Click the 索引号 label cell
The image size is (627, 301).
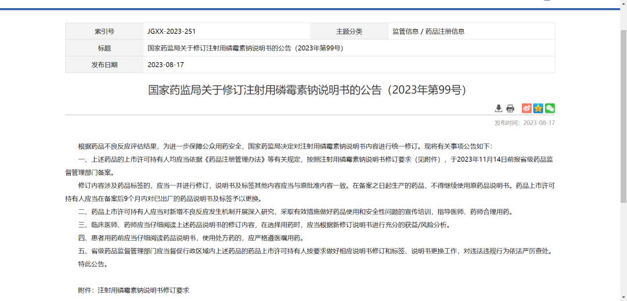click(105, 31)
